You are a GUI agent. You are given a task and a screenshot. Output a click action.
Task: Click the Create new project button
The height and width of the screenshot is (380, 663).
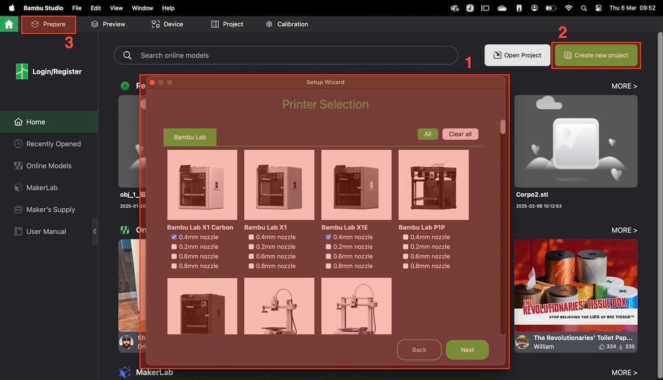click(596, 55)
